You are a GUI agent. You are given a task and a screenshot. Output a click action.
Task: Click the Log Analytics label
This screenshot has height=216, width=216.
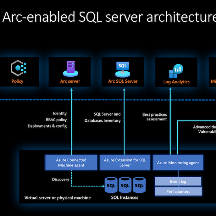click(x=176, y=82)
